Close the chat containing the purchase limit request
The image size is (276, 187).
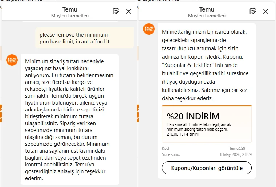129,11
